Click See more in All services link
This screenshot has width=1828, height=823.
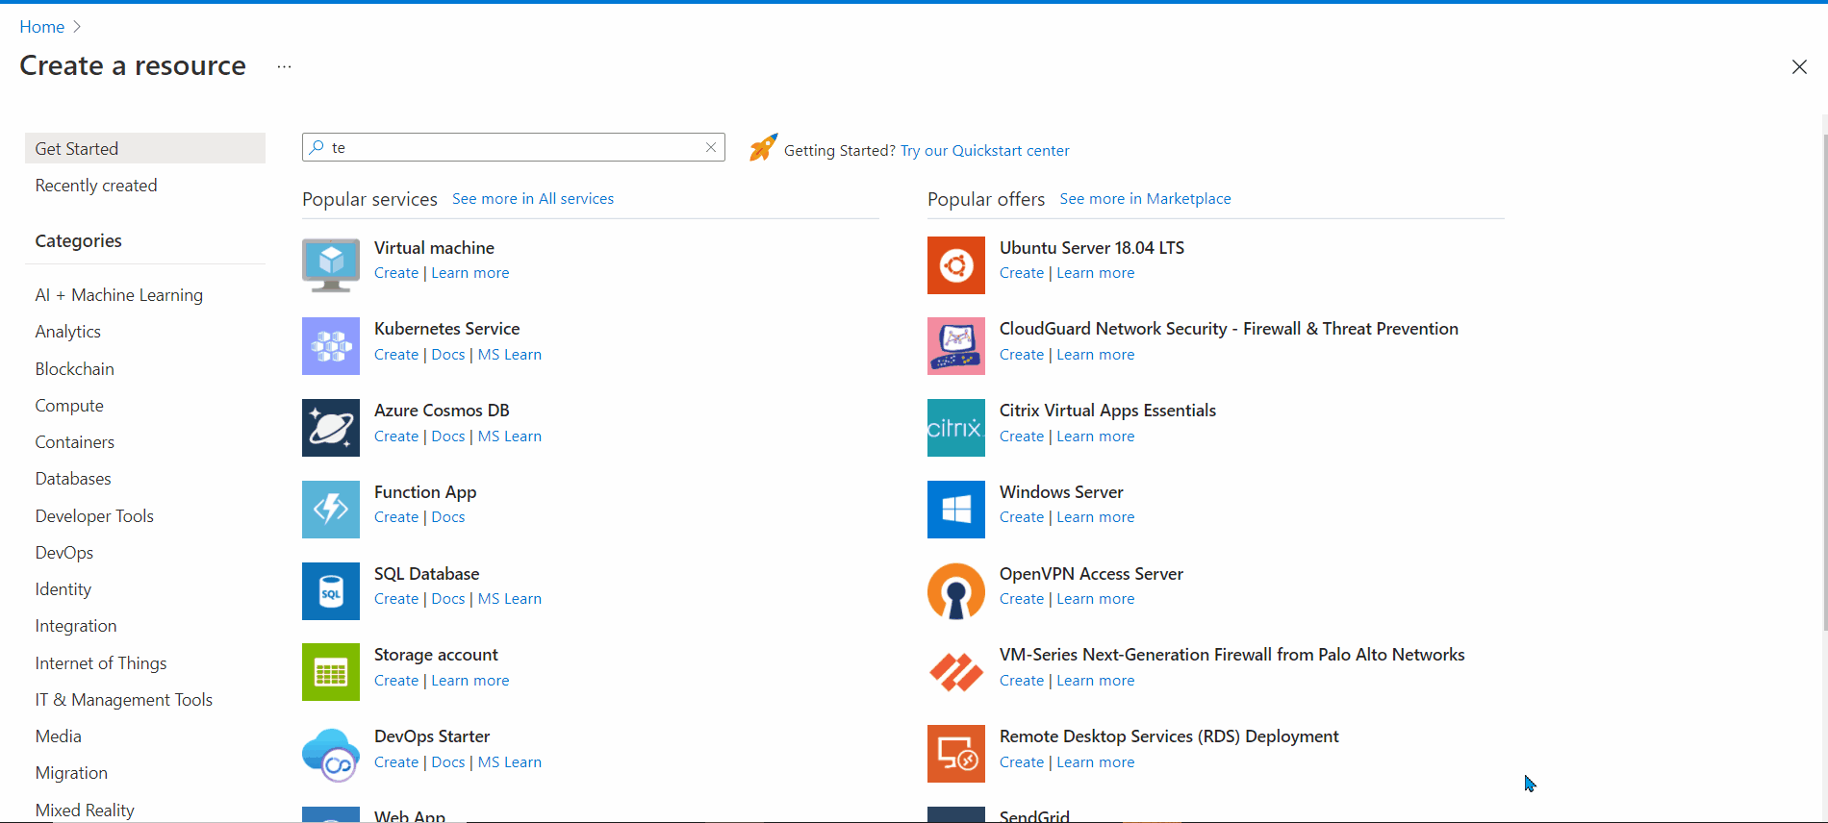click(x=533, y=199)
